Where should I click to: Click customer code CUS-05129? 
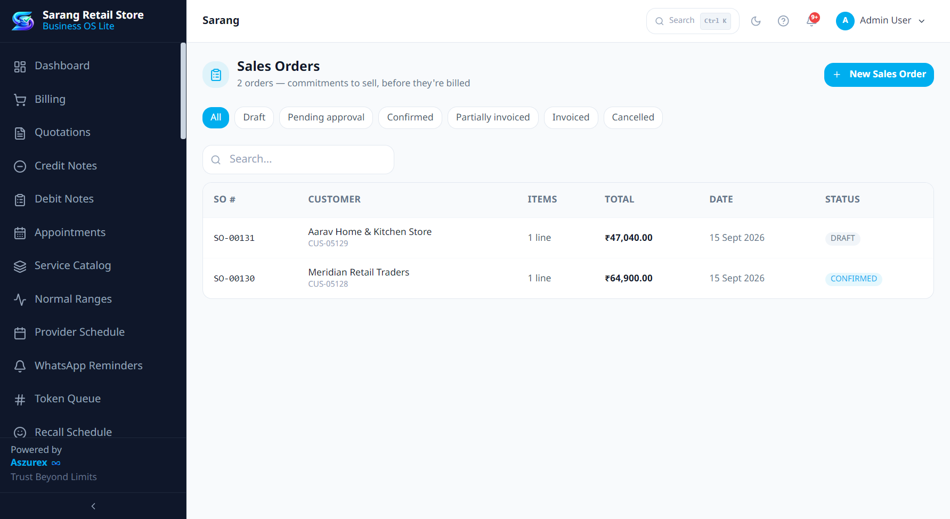tap(328, 244)
